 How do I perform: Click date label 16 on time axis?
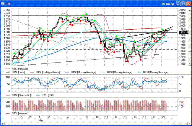(135, 117)
